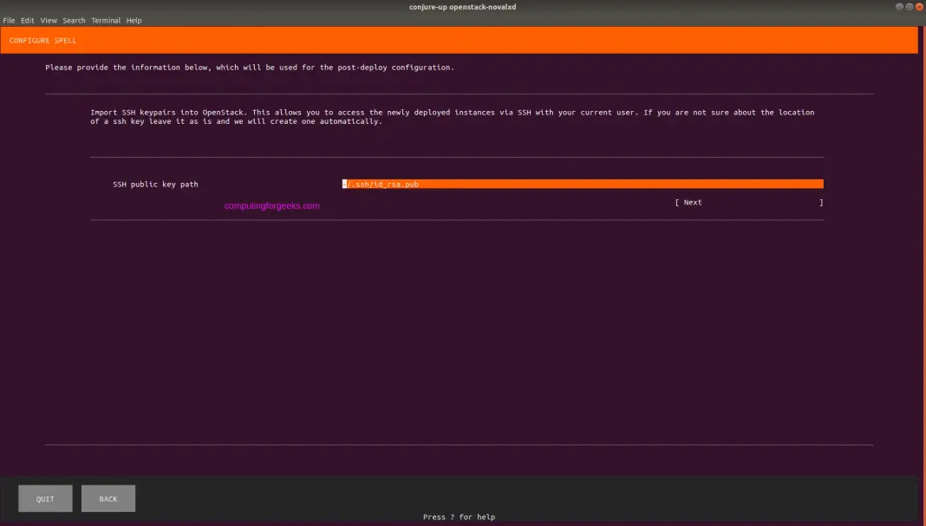Open the Terminal menu

105,20
